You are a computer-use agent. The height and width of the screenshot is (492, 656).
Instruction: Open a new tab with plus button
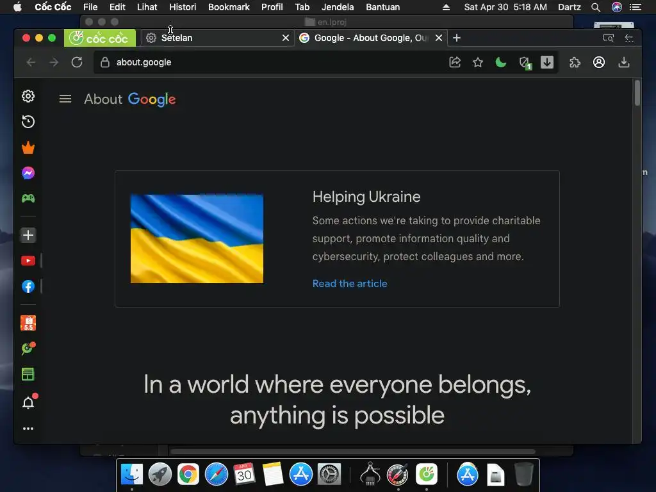click(x=457, y=38)
